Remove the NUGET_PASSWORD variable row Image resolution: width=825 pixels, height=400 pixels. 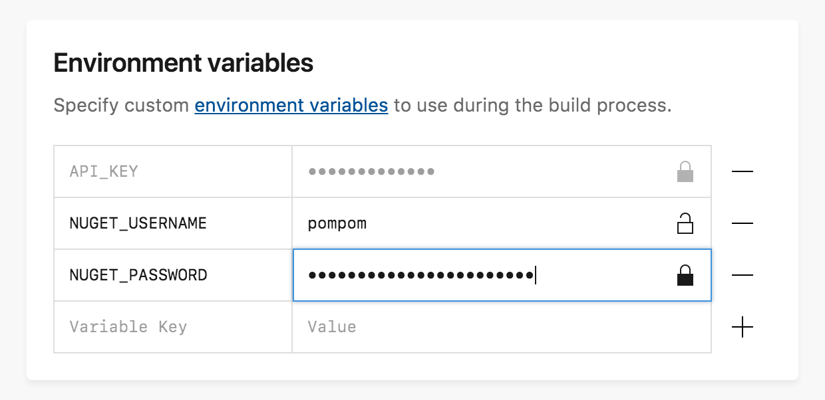click(742, 275)
